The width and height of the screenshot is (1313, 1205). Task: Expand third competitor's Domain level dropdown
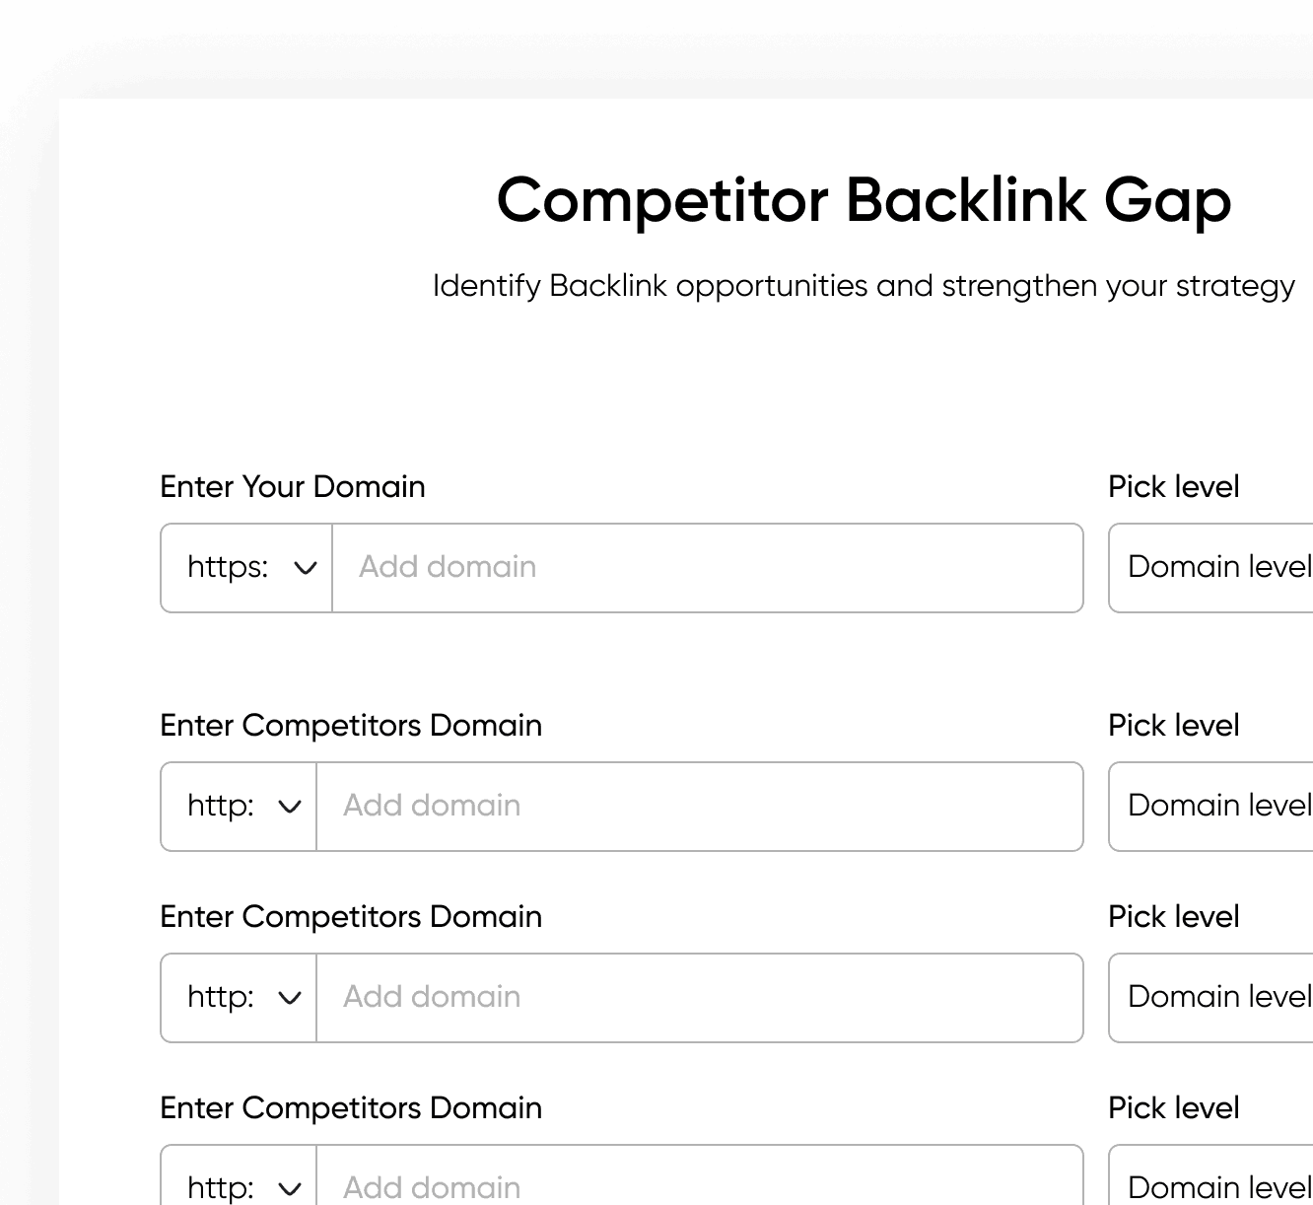[x=1218, y=1186]
